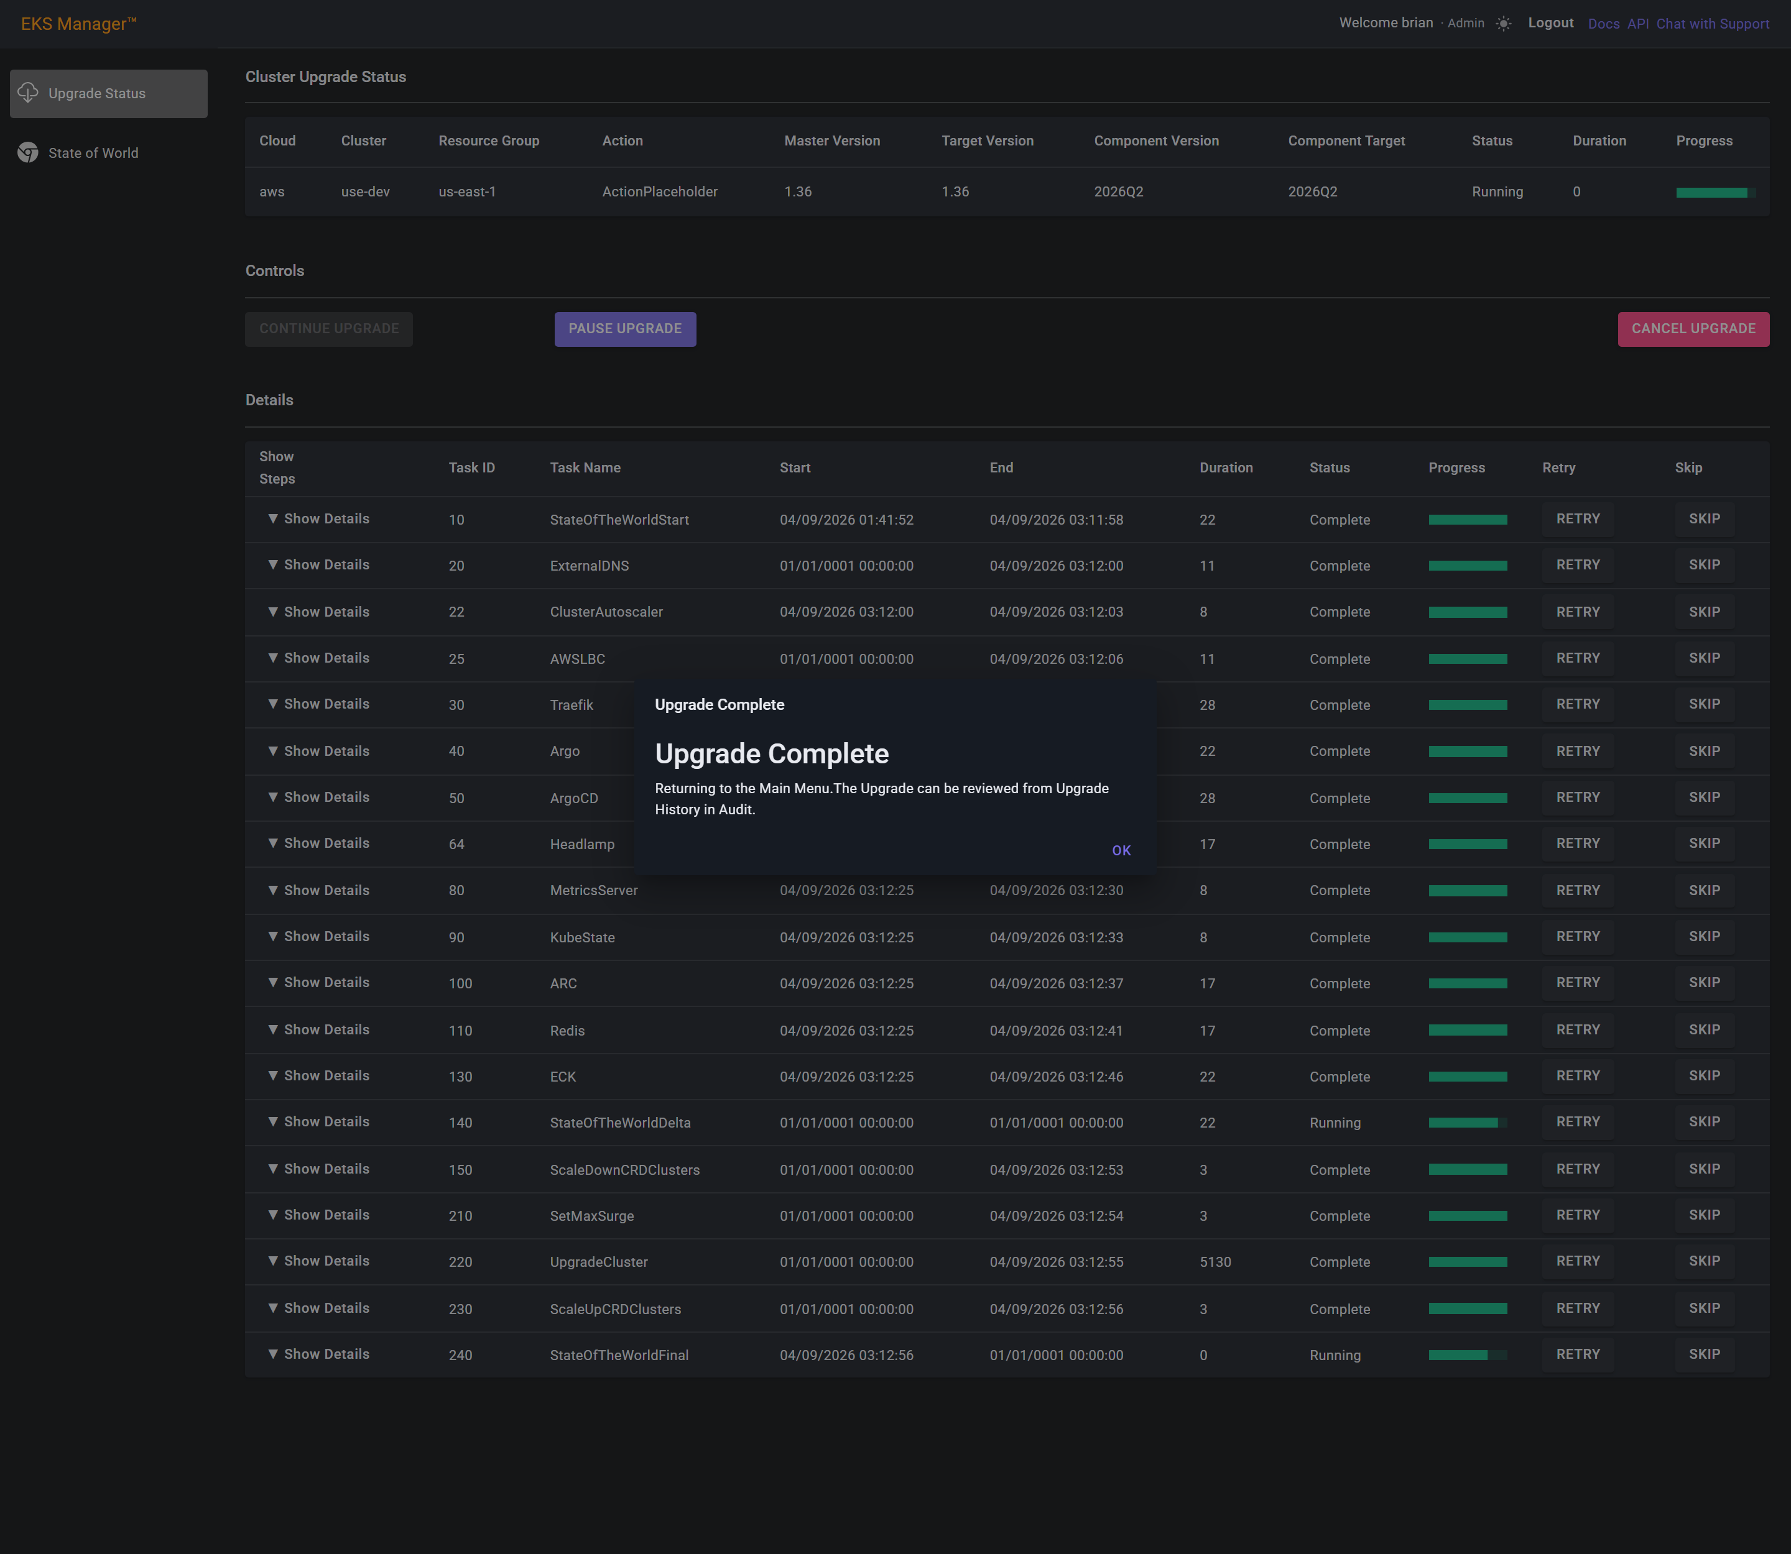Click the State of World globe icon
The width and height of the screenshot is (1791, 1554).
tap(28, 153)
